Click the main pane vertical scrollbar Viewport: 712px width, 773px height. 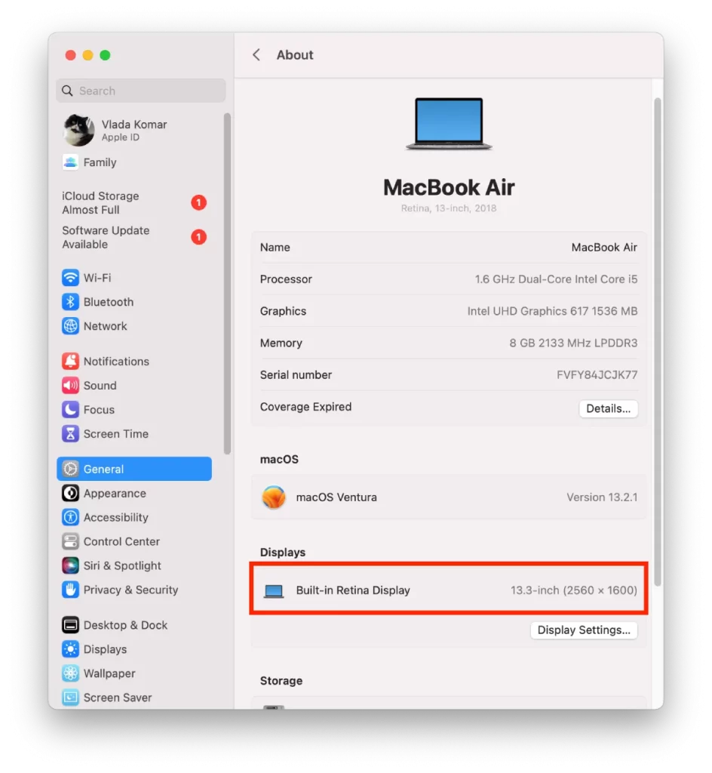658,342
